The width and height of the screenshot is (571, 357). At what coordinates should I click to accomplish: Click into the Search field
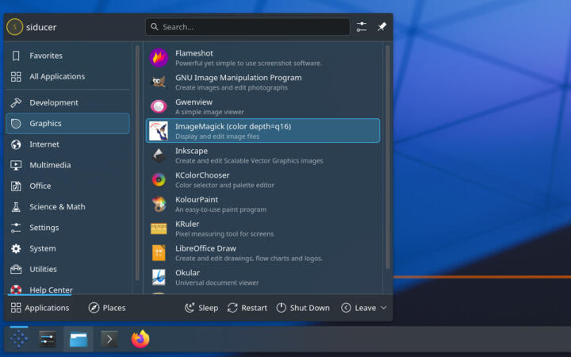click(x=247, y=27)
